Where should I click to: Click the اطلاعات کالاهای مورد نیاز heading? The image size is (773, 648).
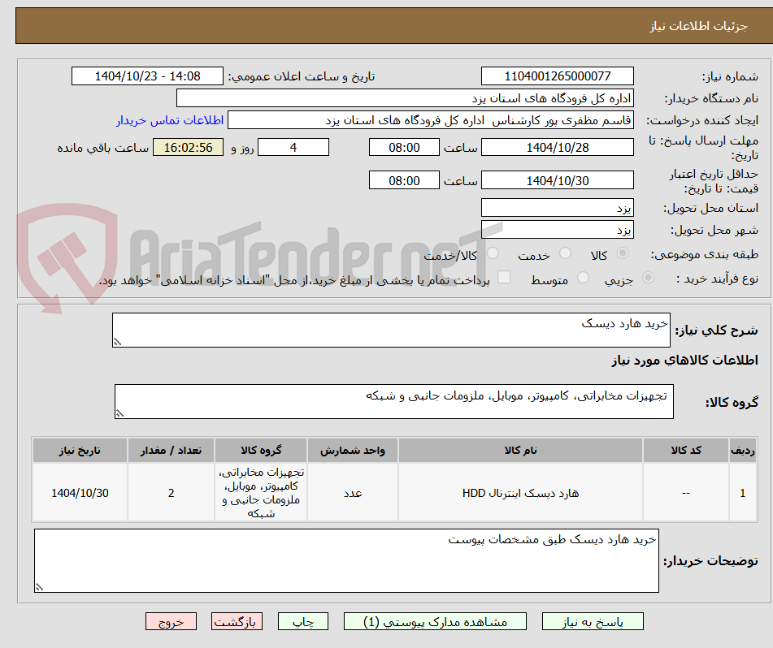click(684, 361)
